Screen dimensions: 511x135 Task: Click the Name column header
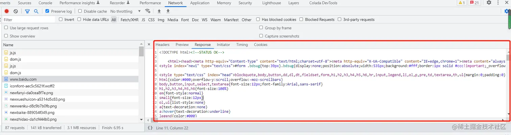pos(70,45)
